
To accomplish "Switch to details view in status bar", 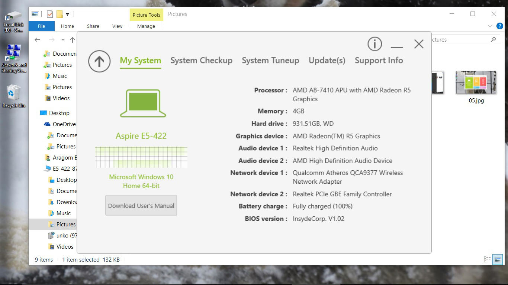I will pyautogui.click(x=487, y=260).
